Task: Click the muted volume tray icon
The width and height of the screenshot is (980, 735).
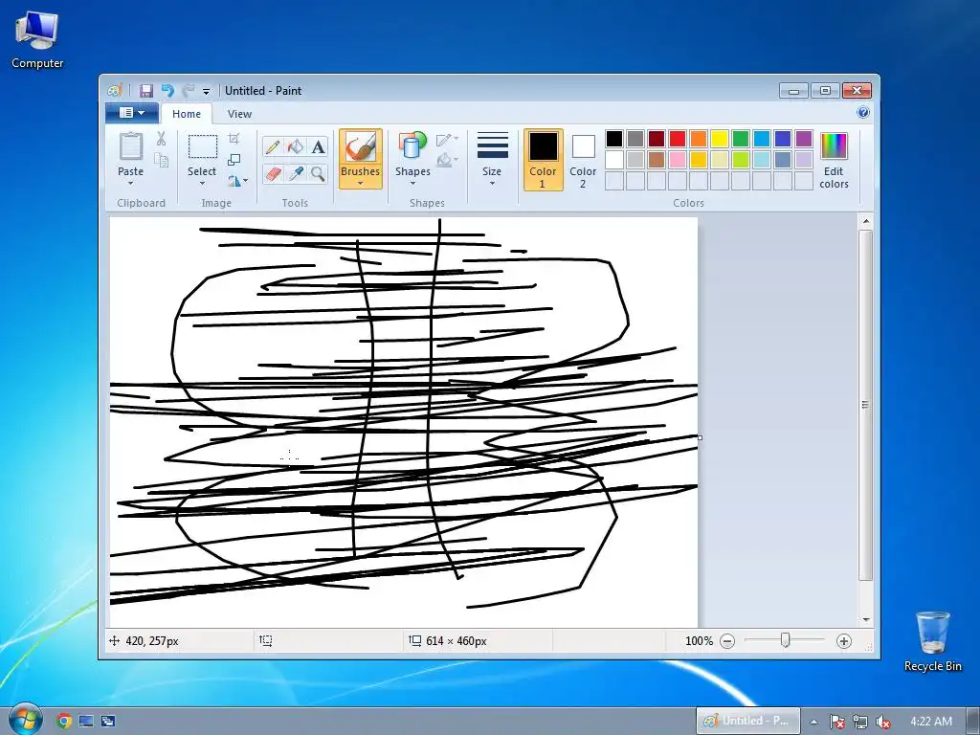Action: [883, 722]
